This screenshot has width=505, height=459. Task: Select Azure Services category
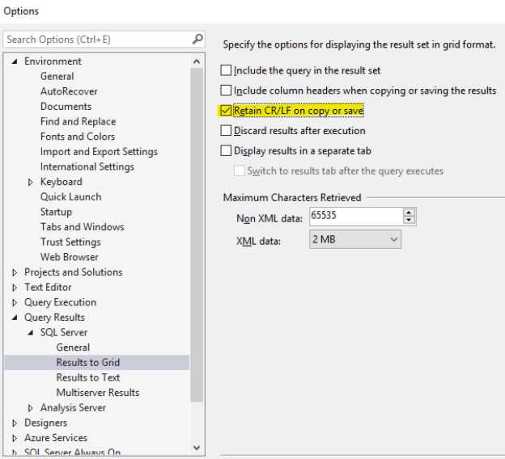pos(56,438)
